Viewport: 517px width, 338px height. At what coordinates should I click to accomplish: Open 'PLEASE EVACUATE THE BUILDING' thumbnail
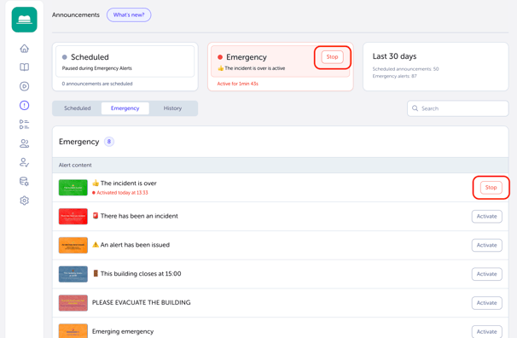[x=73, y=303]
